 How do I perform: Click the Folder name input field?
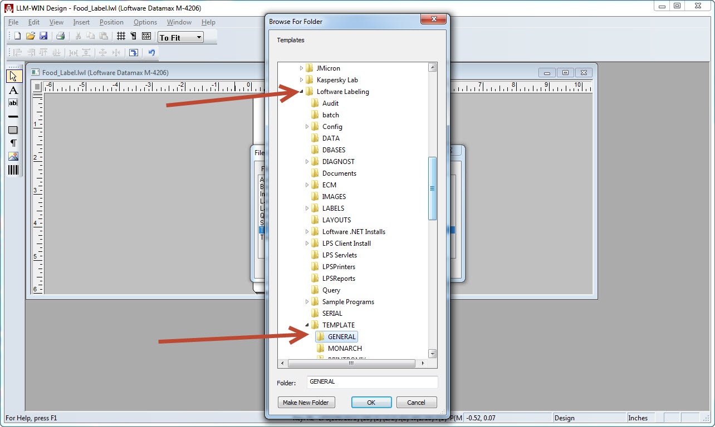coord(373,382)
